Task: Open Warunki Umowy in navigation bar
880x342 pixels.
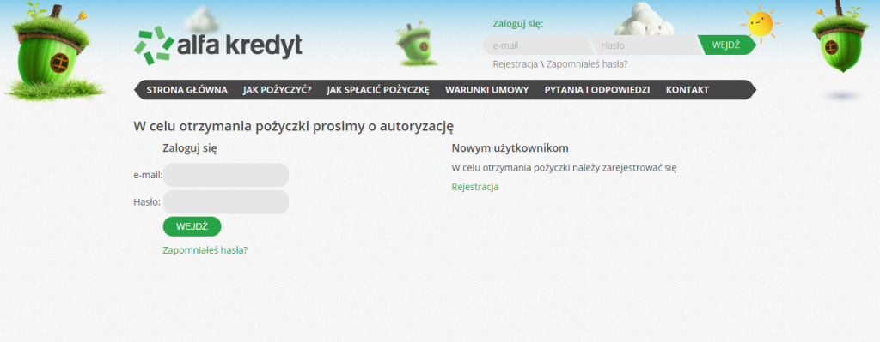Action: (x=487, y=90)
